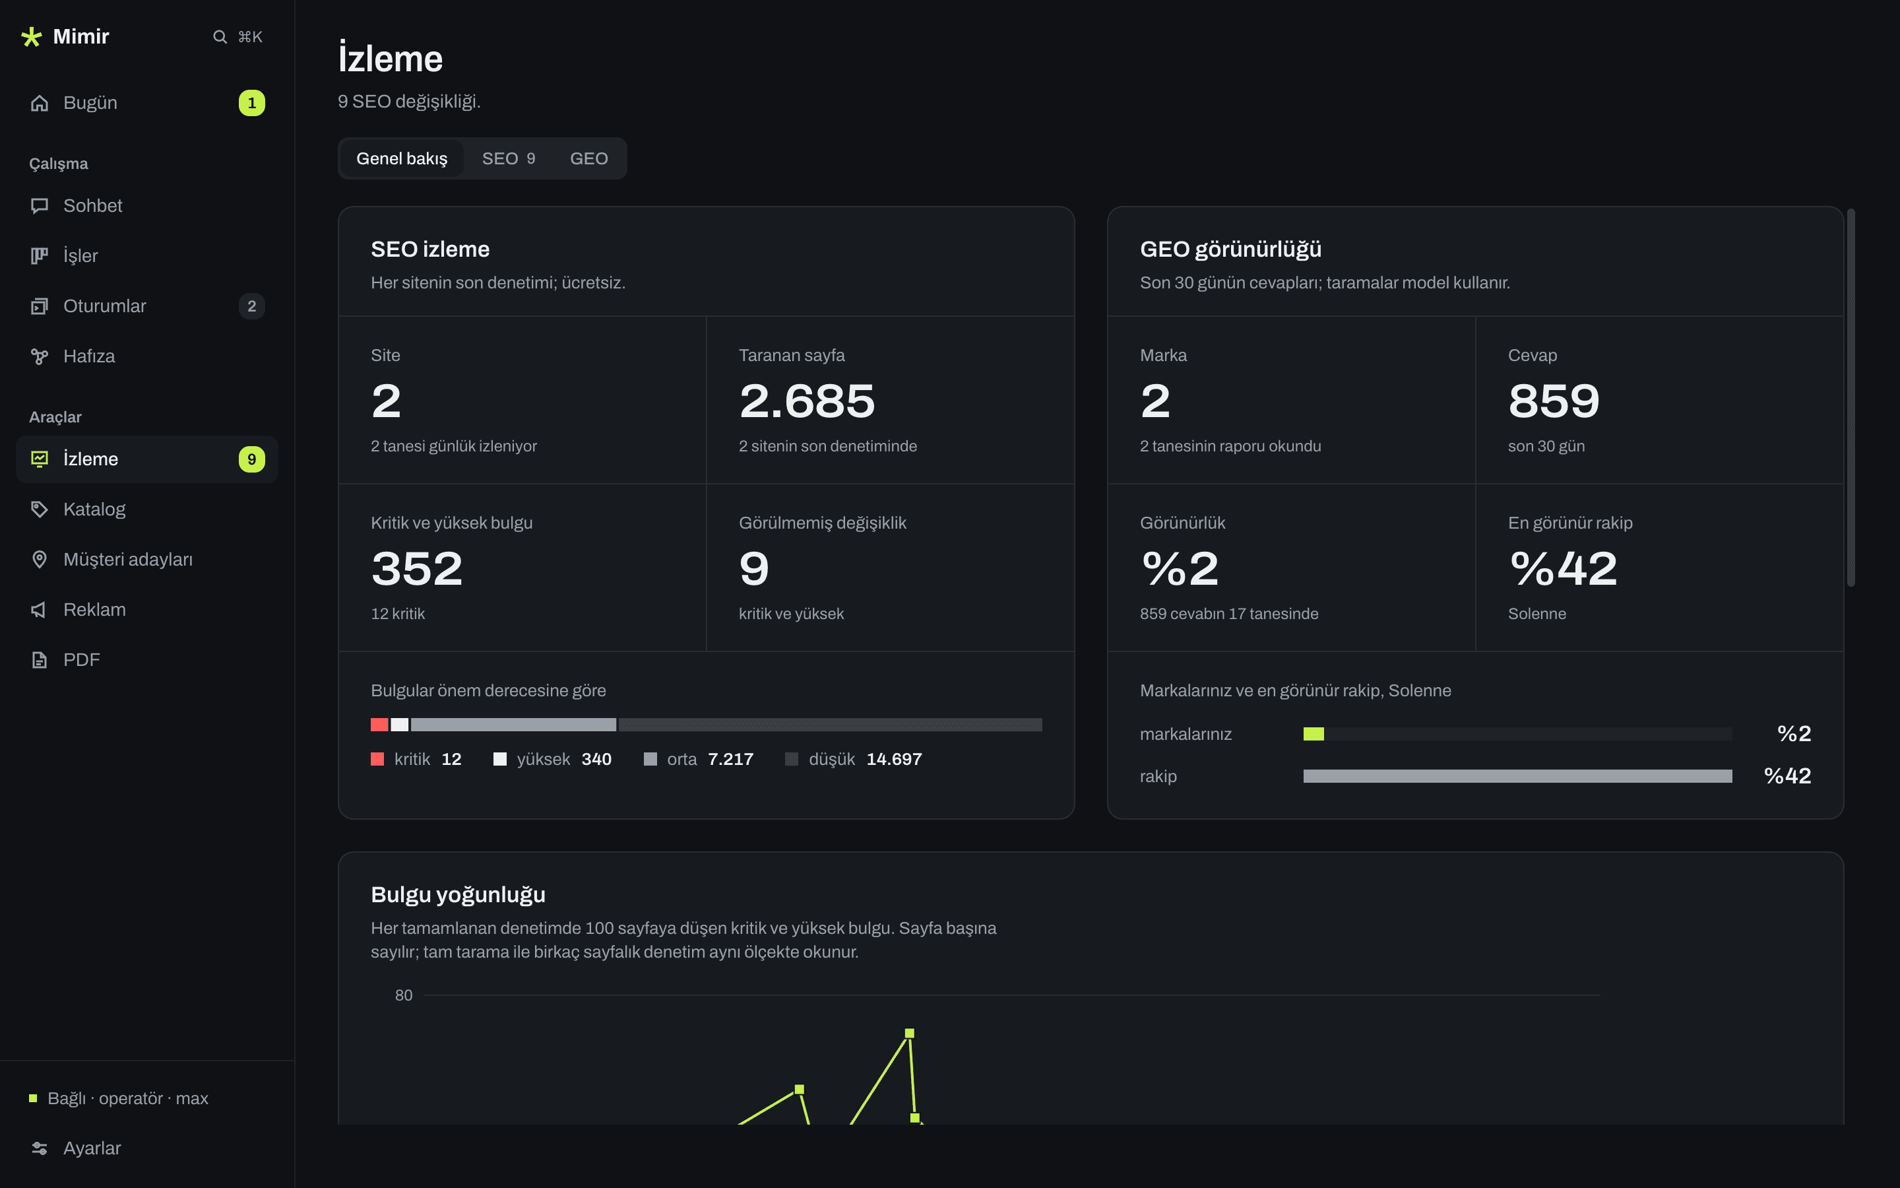Click the highest data point on Bulgu yoğunluğu chart
1900x1188 pixels.
909,1033
